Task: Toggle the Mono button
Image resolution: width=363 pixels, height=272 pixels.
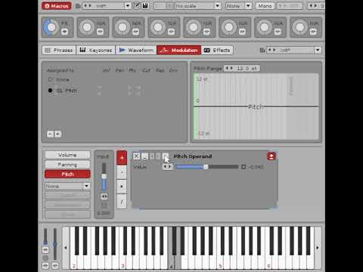Action: pos(265,6)
